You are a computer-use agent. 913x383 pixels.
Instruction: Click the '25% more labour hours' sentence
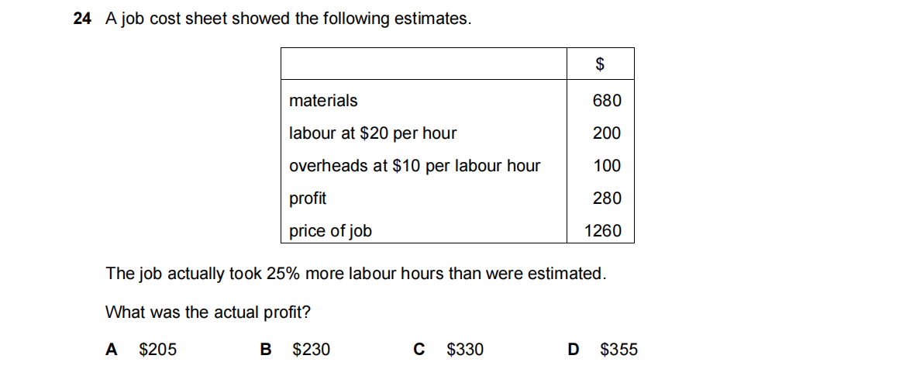pos(355,274)
